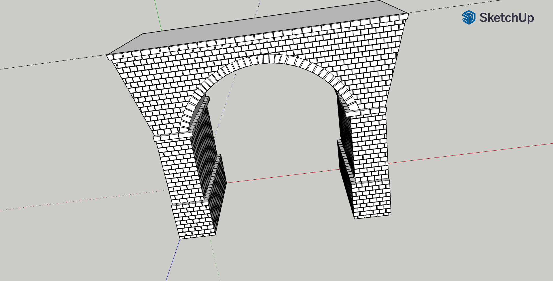Select the left pier's bottom base block
The image size is (553, 281).
pyautogui.click(x=193, y=220)
